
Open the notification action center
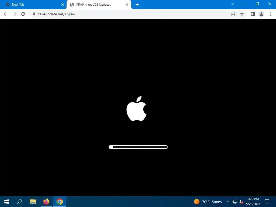tap(267, 202)
